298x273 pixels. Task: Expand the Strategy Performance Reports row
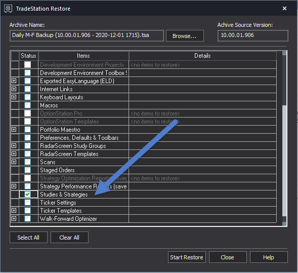point(14,186)
